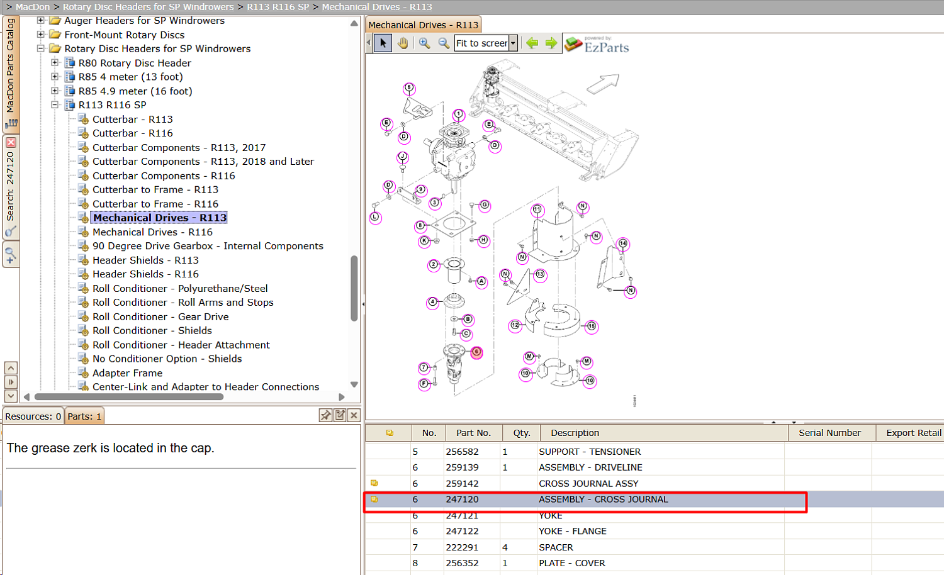Follow the MacDon breadcrumb link
The height and width of the screenshot is (575, 944).
[33, 7]
